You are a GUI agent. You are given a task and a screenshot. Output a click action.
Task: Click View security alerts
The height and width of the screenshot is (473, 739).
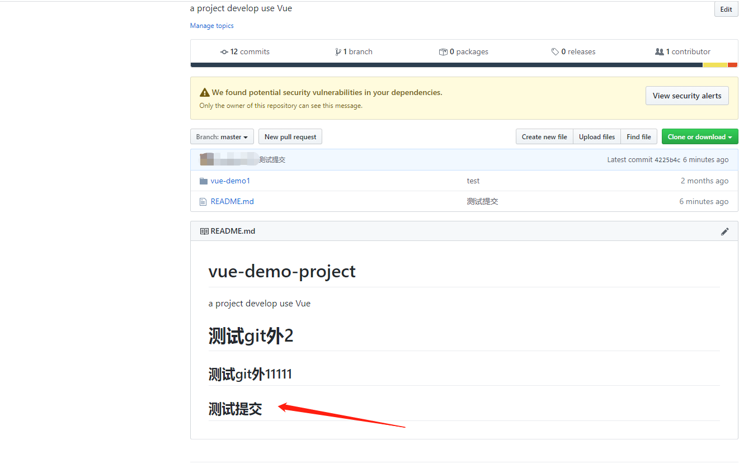(687, 96)
